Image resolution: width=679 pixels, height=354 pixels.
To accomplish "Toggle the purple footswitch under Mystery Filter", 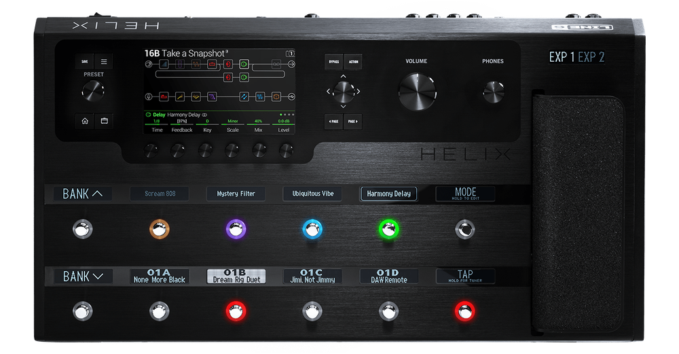I will (236, 229).
